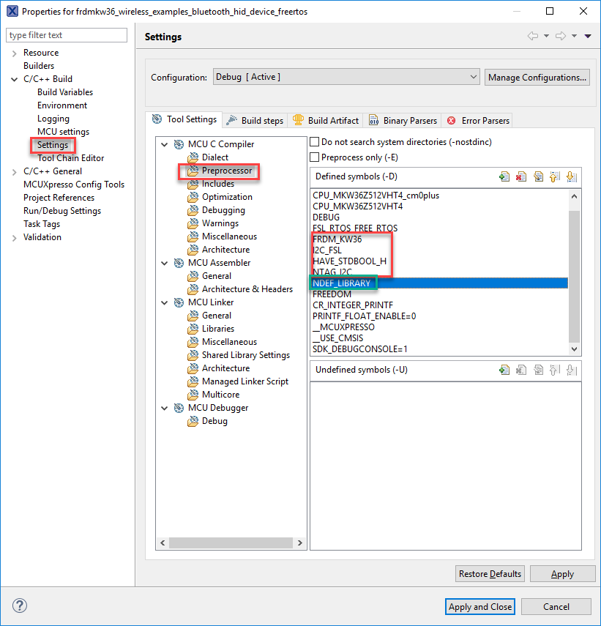This screenshot has height=626, width=601.
Task: Select the NDEF_LIBRARY symbol
Action: [439, 283]
